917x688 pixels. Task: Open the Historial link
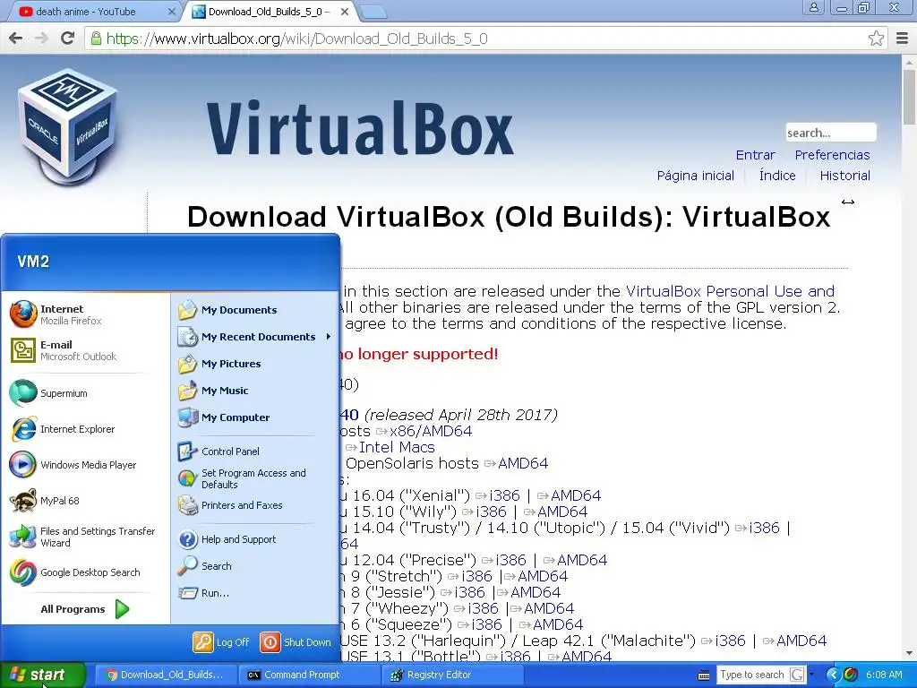(x=844, y=176)
